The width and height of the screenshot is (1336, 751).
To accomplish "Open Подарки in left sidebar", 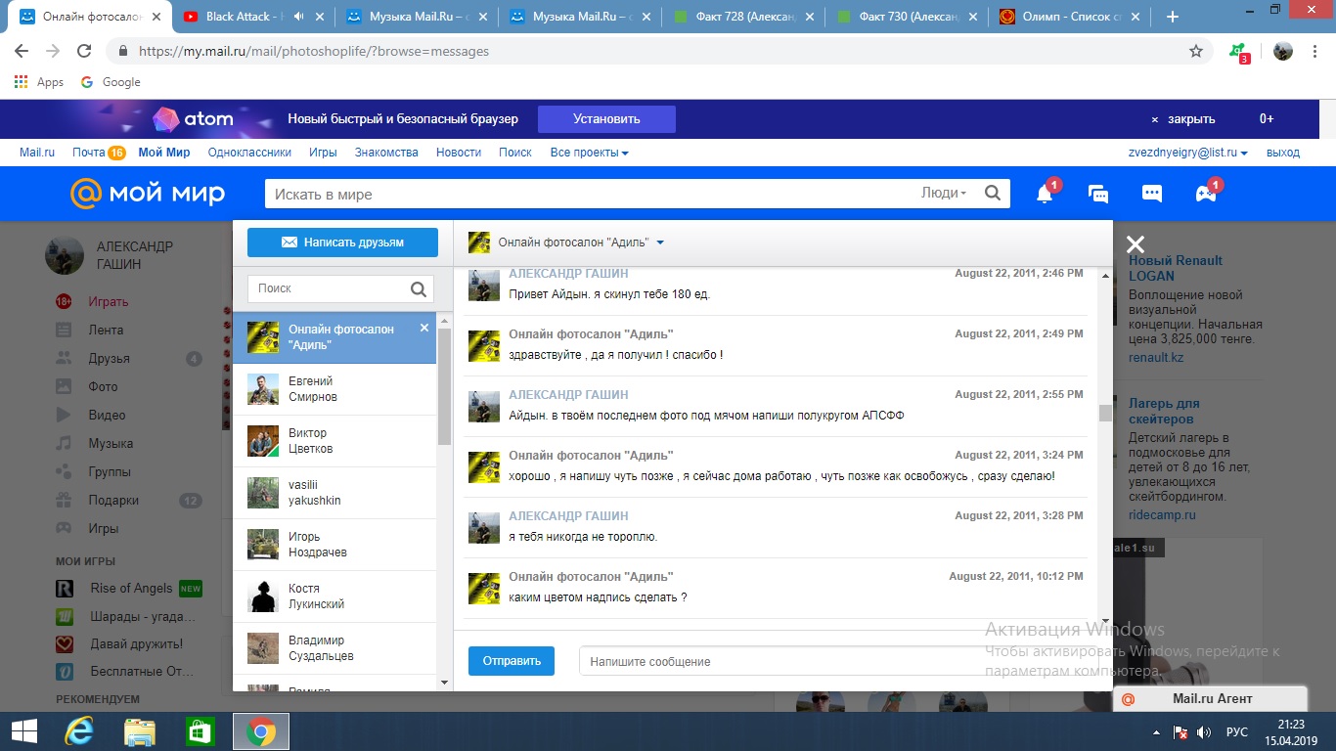I will [x=113, y=500].
